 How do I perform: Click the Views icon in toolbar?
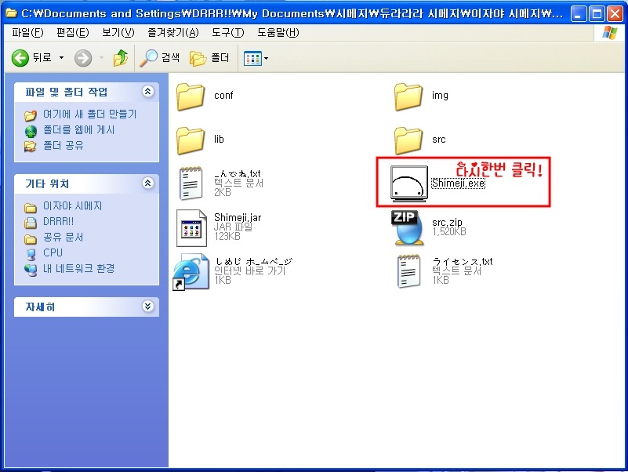pos(252,59)
